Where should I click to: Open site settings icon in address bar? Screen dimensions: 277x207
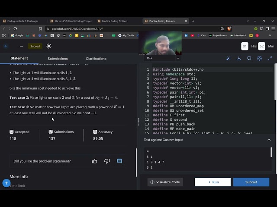48,29
